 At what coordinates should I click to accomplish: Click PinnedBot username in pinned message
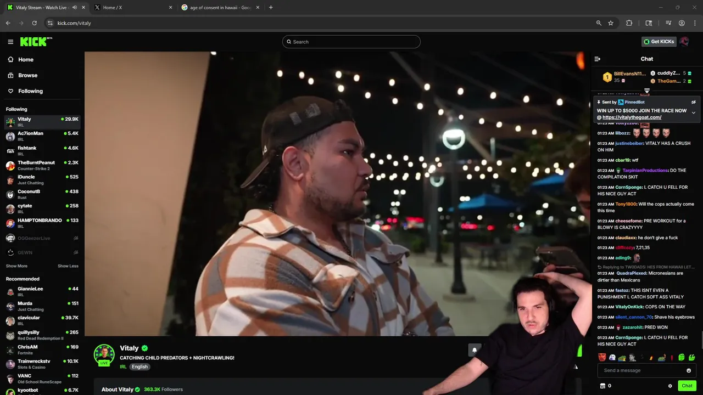(x=634, y=102)
